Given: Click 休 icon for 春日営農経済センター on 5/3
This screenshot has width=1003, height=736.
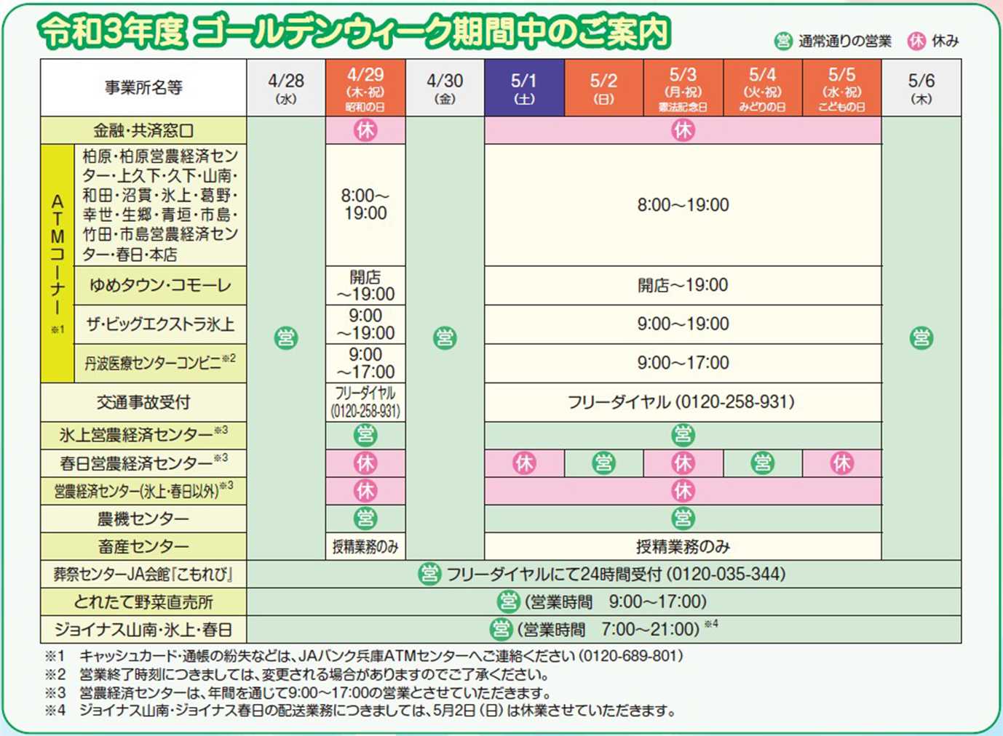Looking at the screenshot, I should point(683,463).
